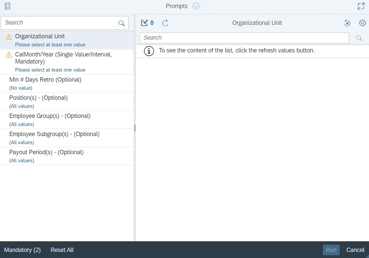Click the reset prompt values icon

[347, 23]
